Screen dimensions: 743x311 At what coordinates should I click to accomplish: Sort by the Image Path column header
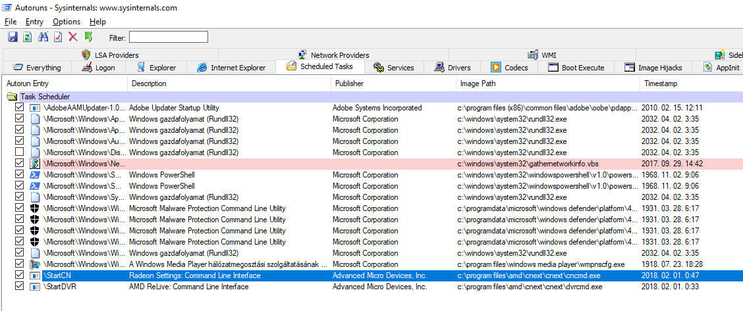[547, 84]
